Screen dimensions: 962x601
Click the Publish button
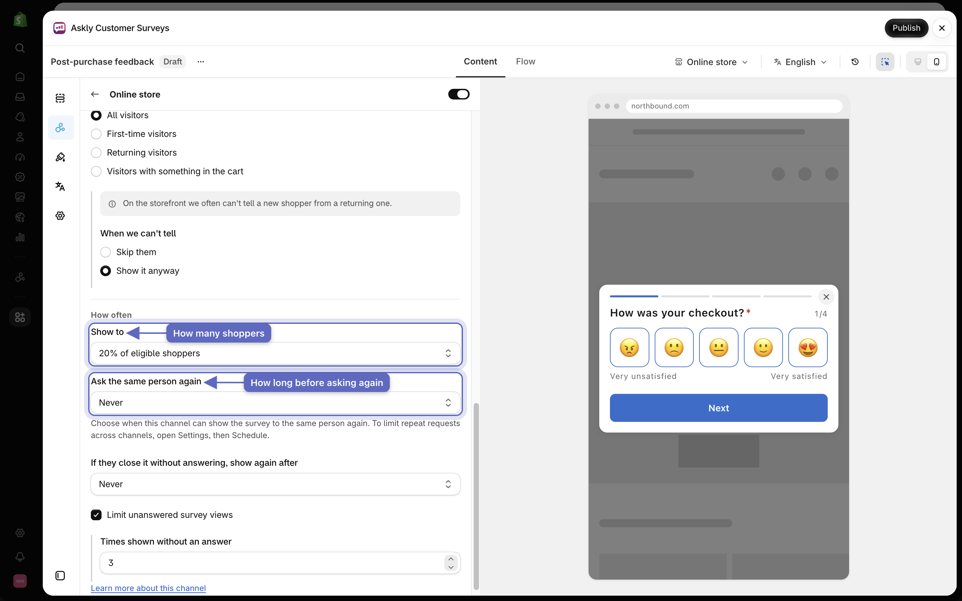(x=906, y=28)
